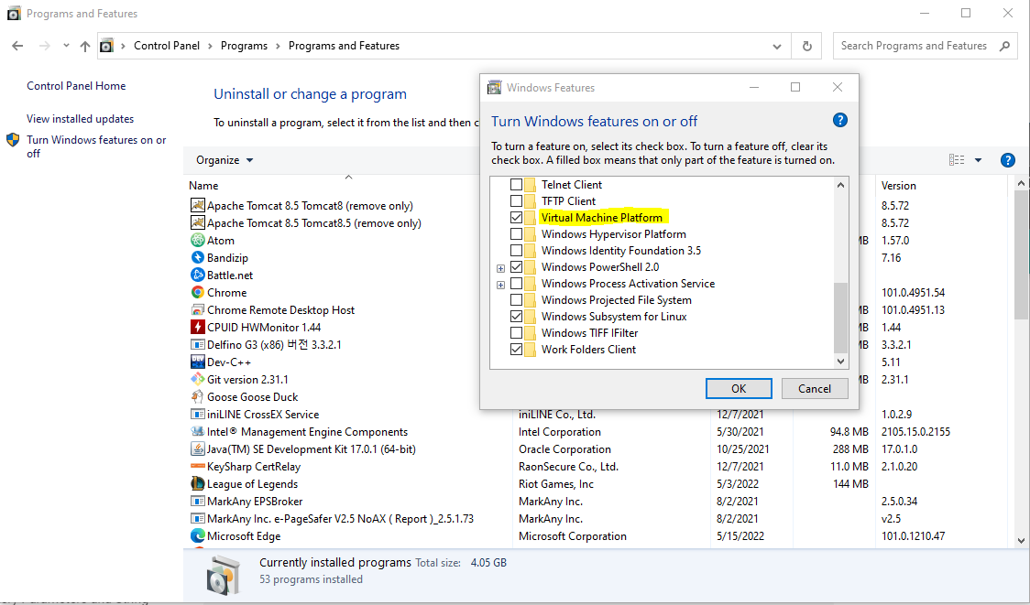The image size is (1030, 605).
Task: Click scroll down arrow in features list
Action: click(x=840, y=361)
